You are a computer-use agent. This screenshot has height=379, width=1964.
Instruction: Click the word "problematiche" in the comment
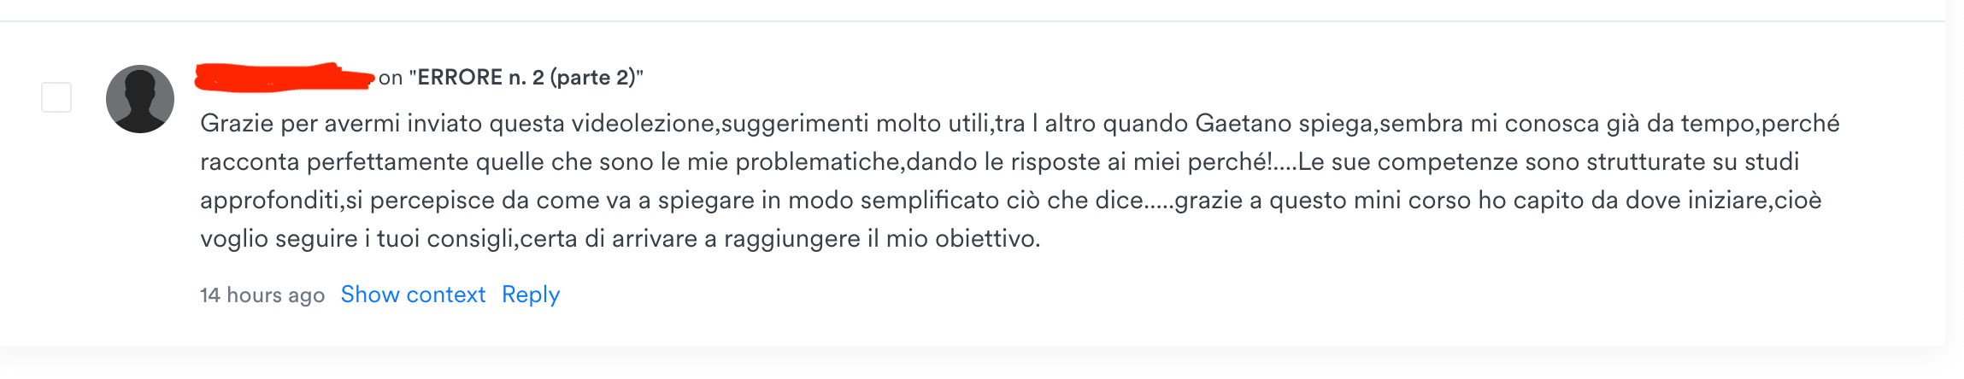pos(817,162)
